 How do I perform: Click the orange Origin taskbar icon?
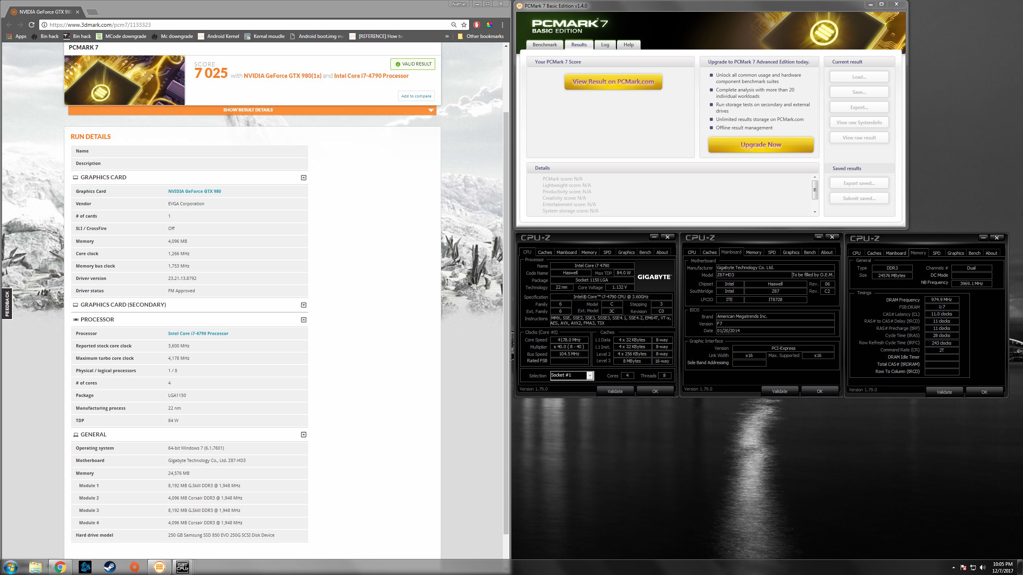tap(134, 567)
